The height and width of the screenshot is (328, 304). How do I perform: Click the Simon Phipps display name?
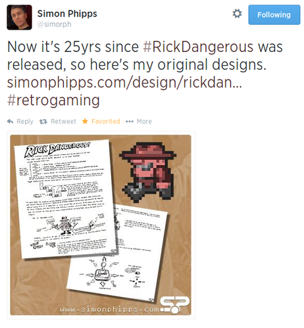pyautogui.click(x=67, y=14)
